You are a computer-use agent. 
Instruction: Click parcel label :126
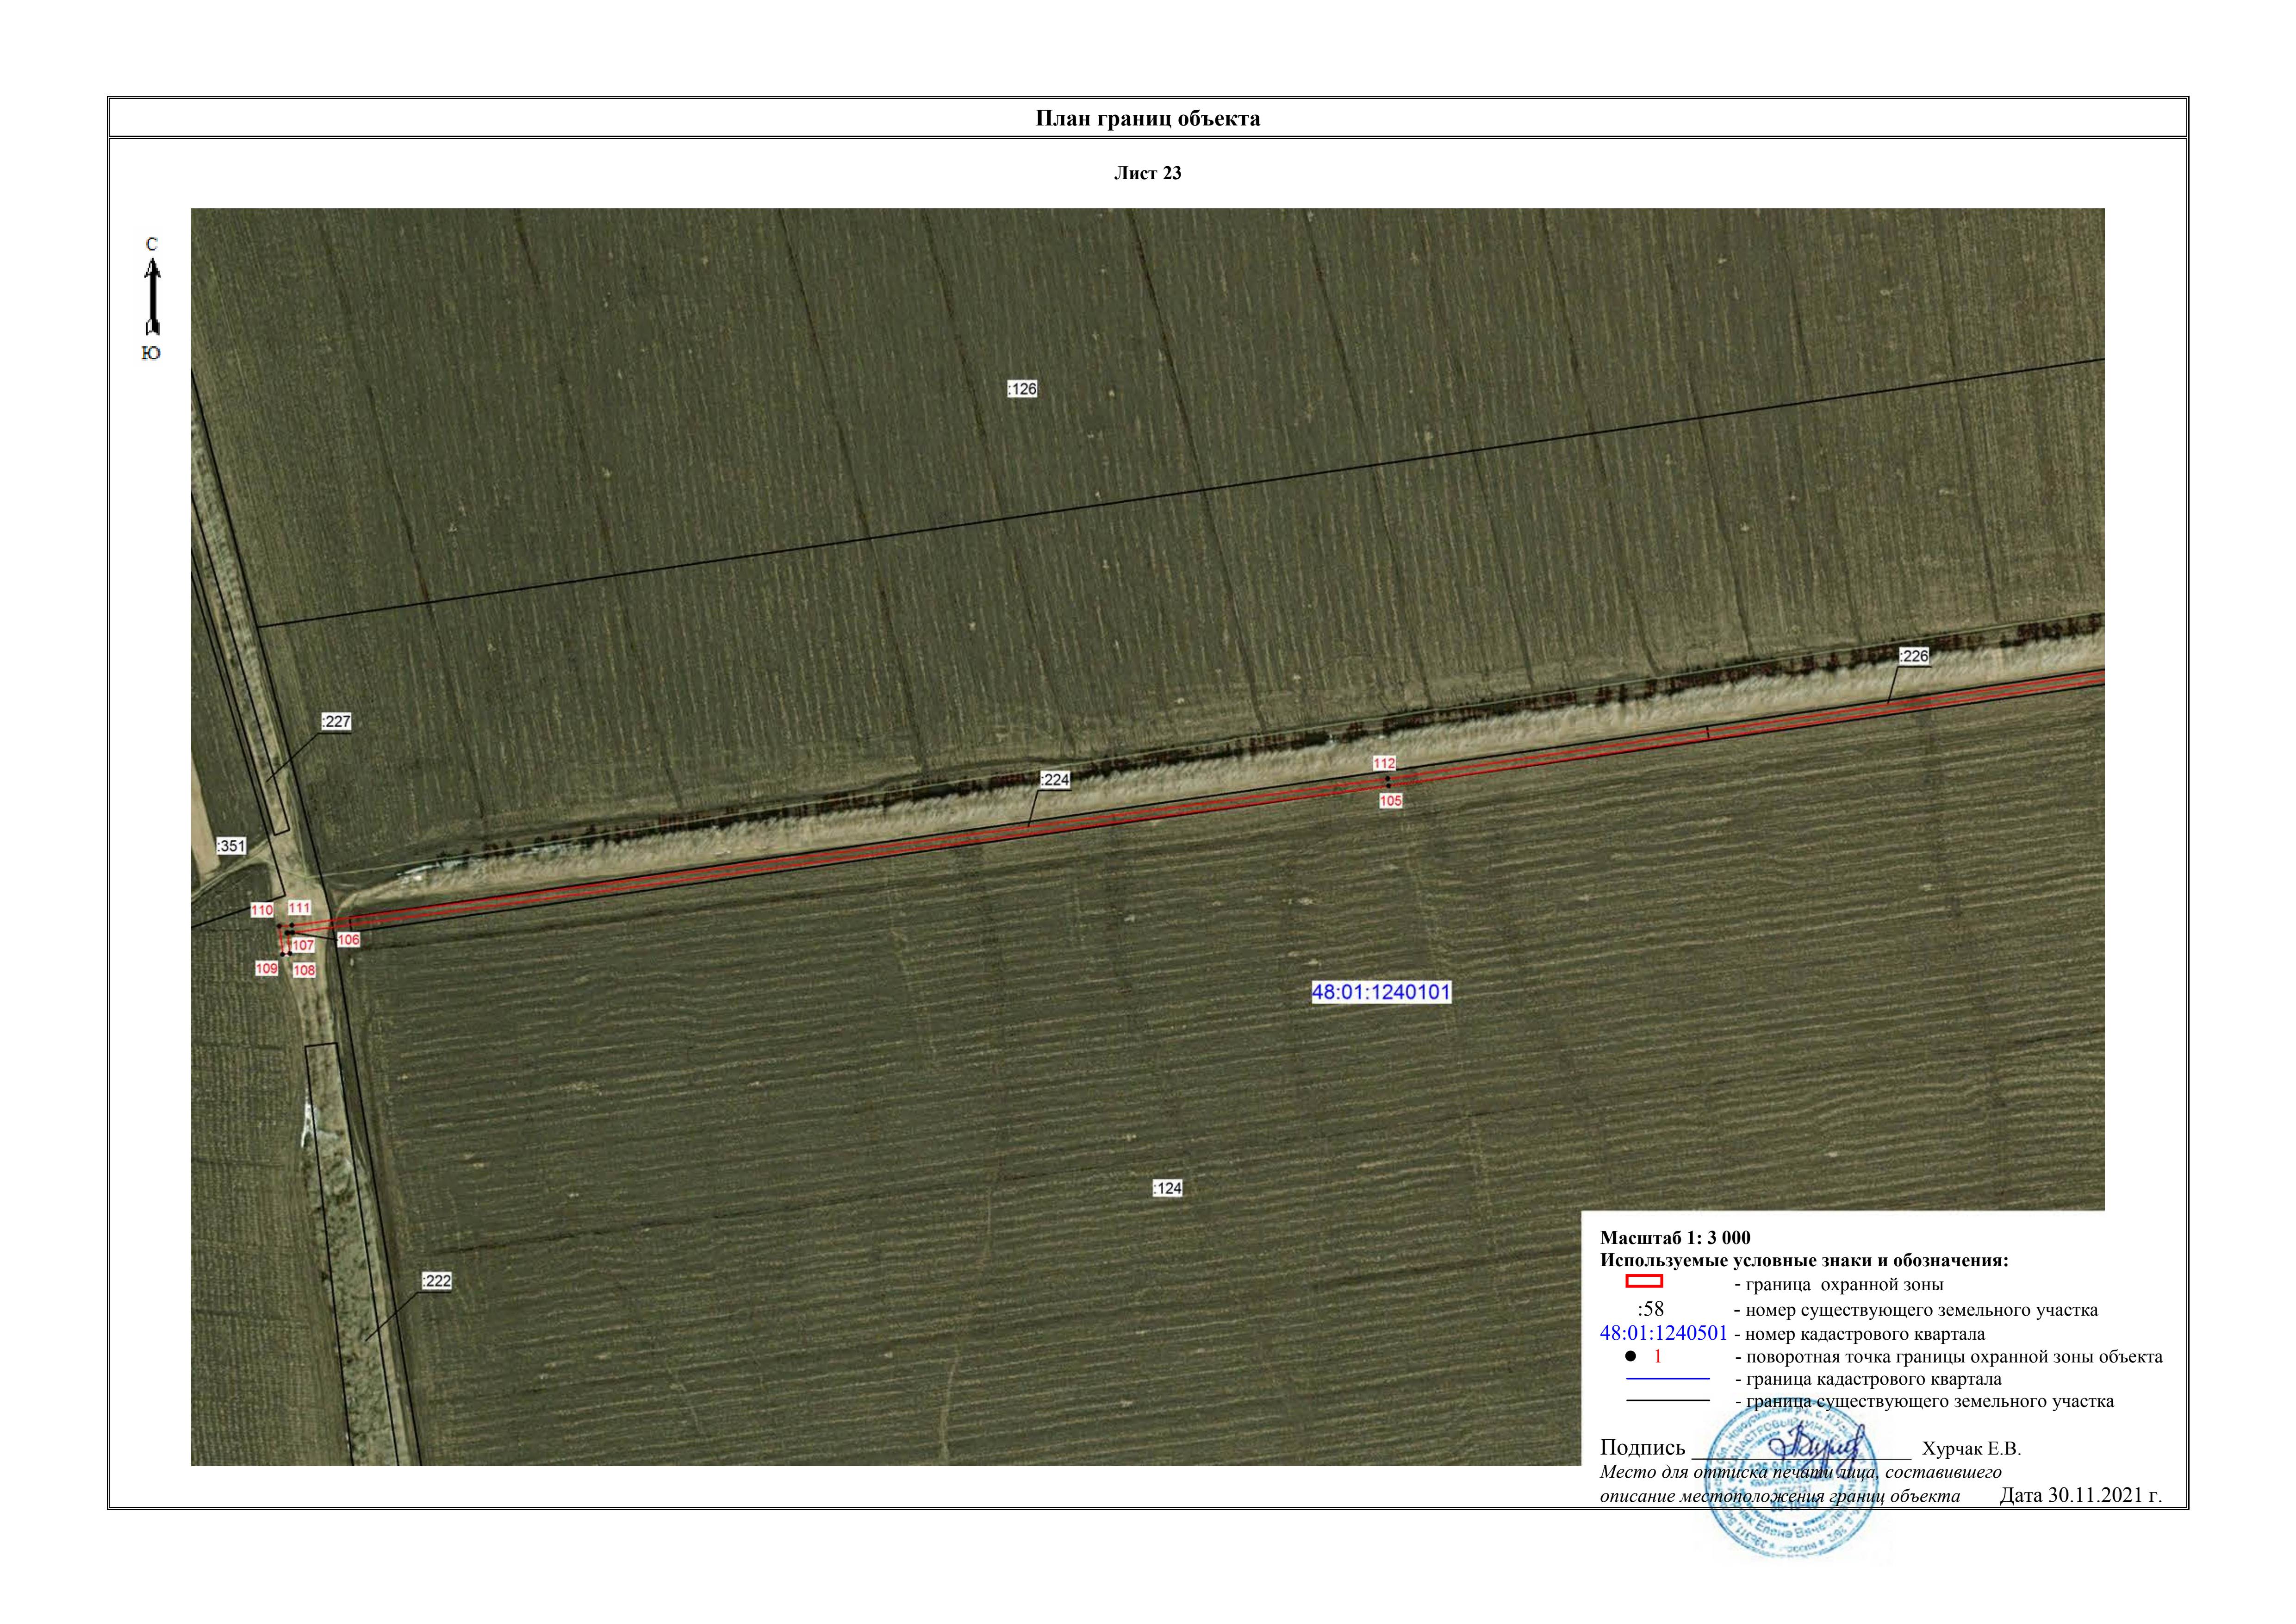(x=1022, y=389)
